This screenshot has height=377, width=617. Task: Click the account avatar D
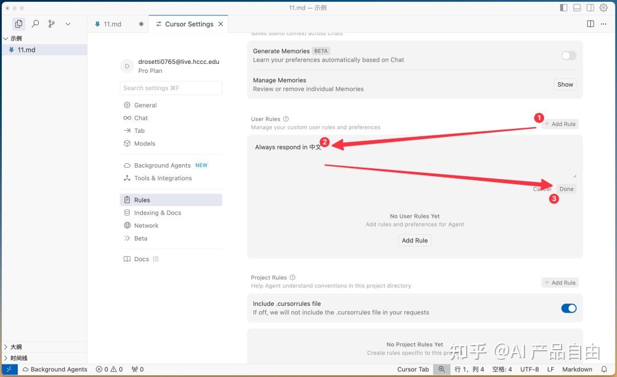tap(127, 66)
